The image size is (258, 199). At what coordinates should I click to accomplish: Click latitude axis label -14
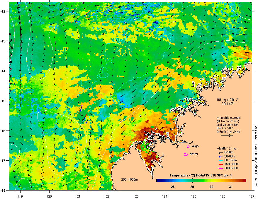click(x=3, y=71)
